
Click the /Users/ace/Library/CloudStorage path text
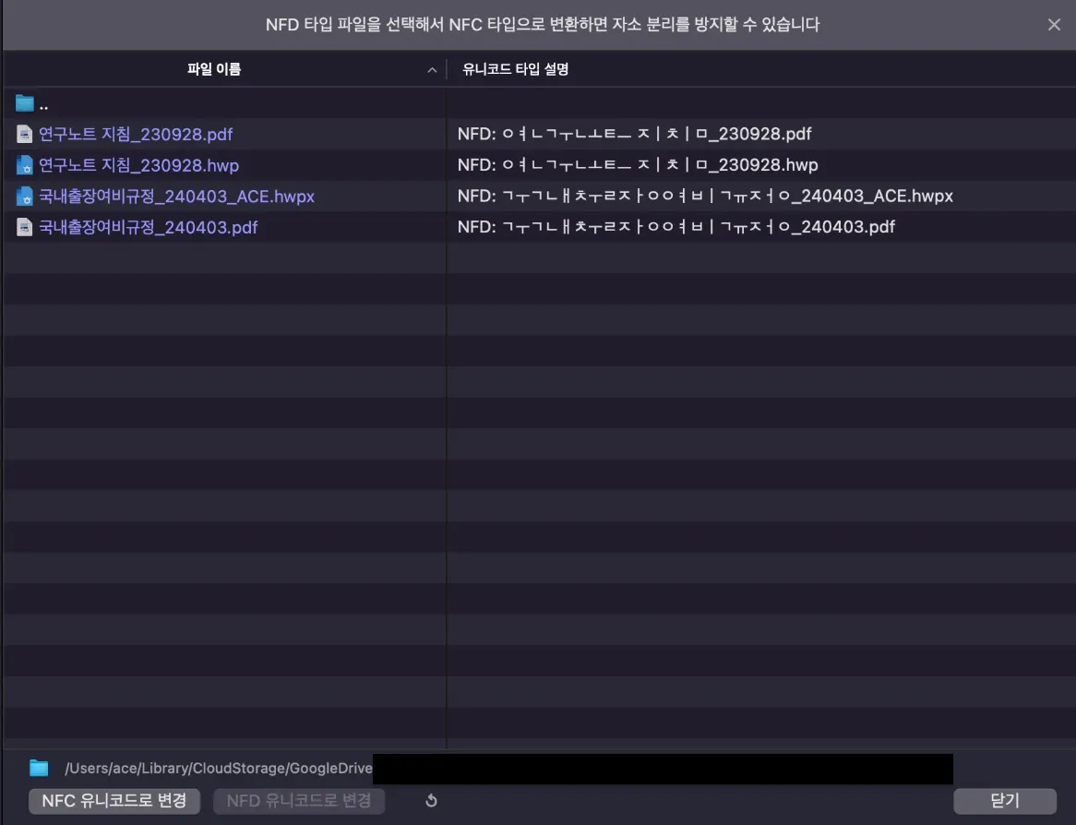click(x=218, y=768)
